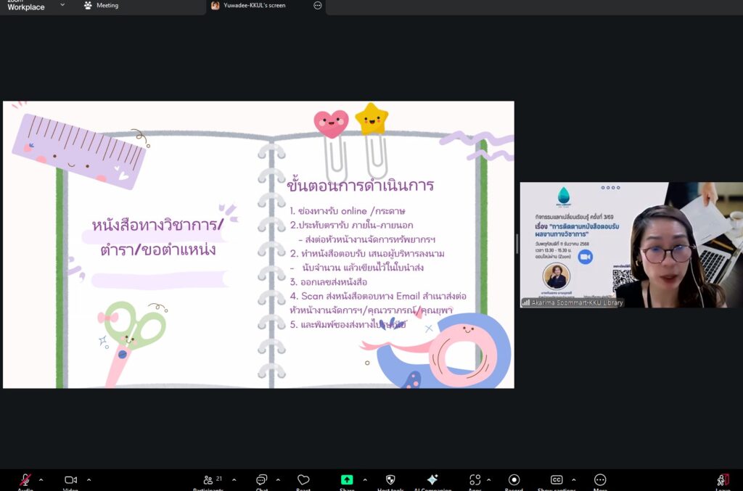Screen dimensions: 743x491
Task: Unmute the microphone audio icon
Action: point(25,480)
